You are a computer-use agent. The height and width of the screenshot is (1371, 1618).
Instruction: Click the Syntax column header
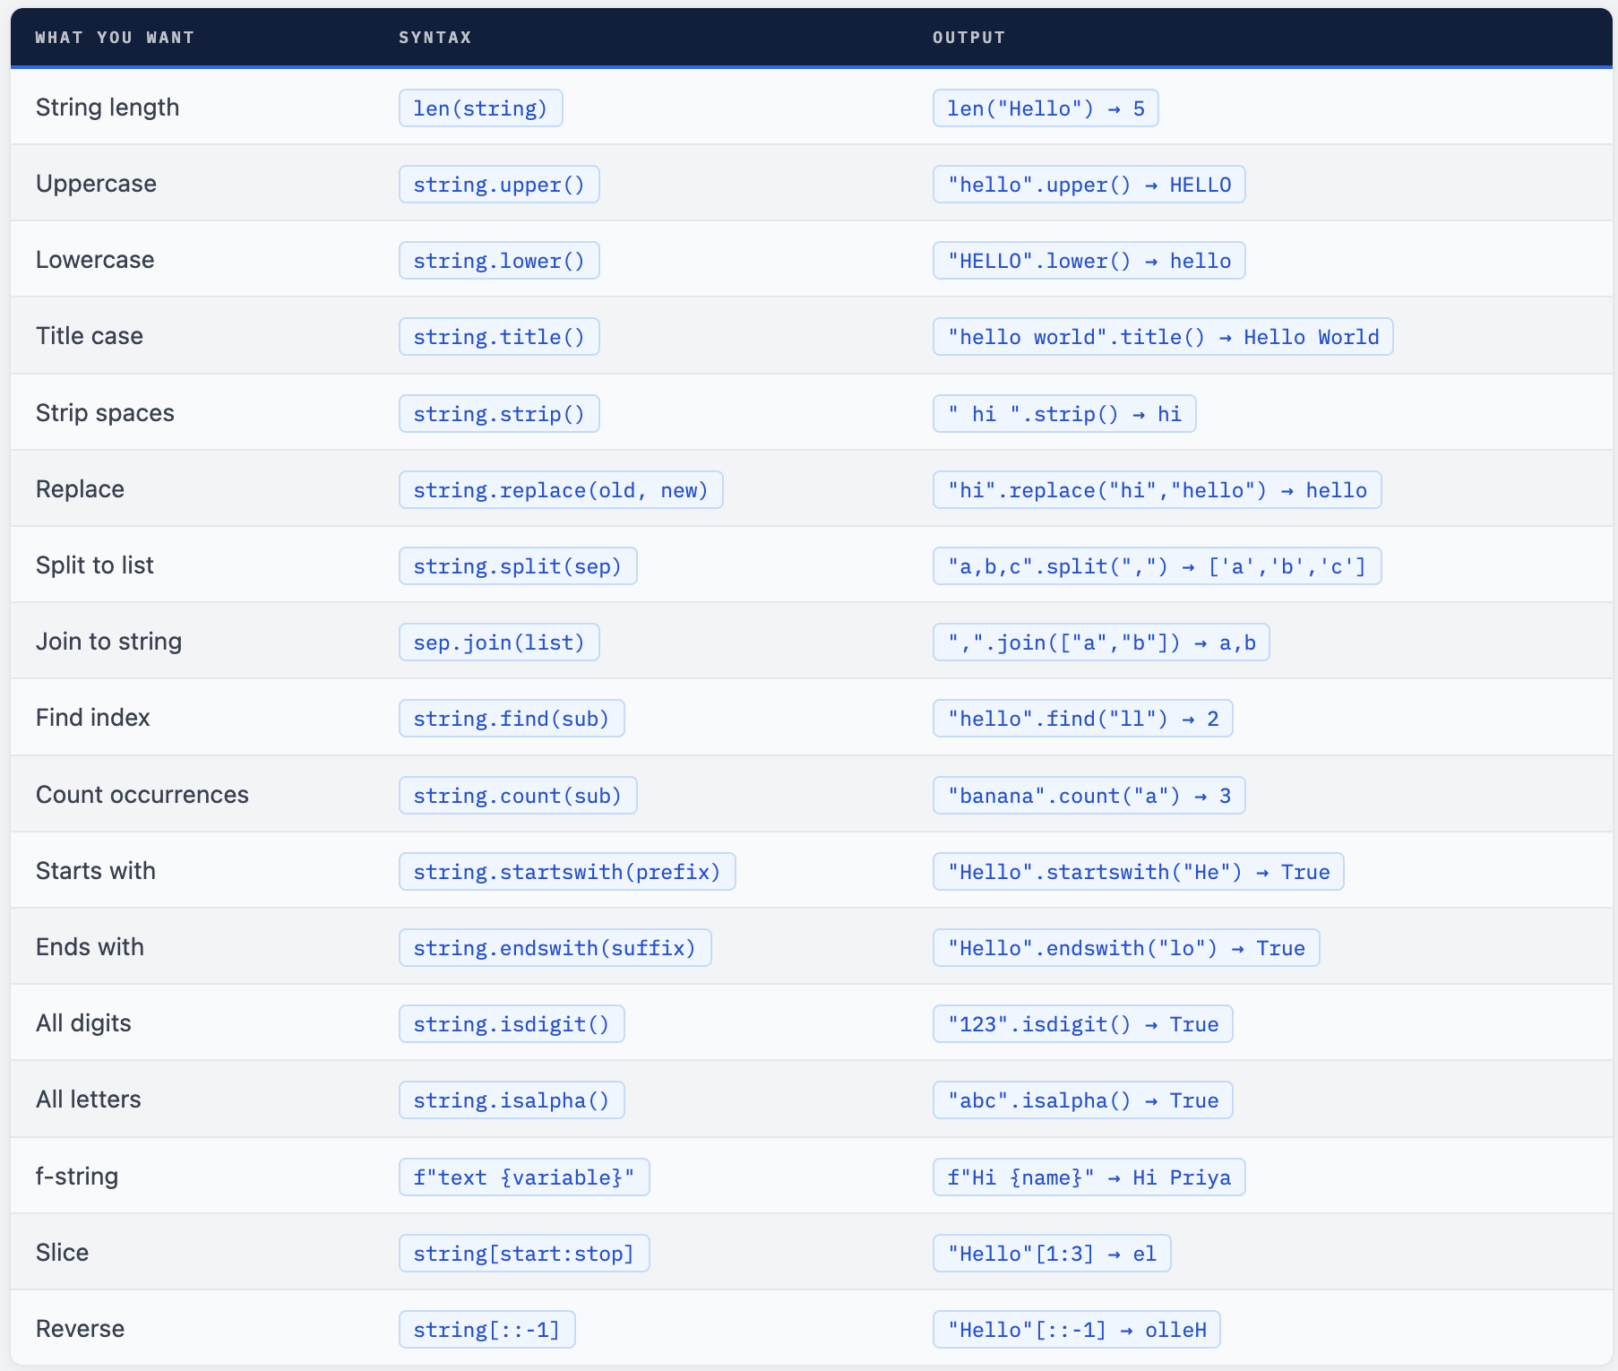point(435,38)
